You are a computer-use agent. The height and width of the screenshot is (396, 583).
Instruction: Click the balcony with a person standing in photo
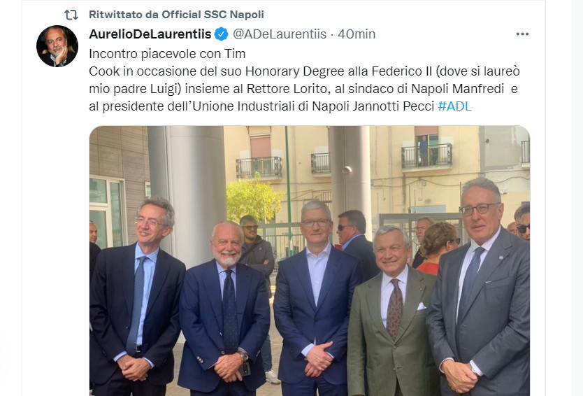(x=427, y=154)
